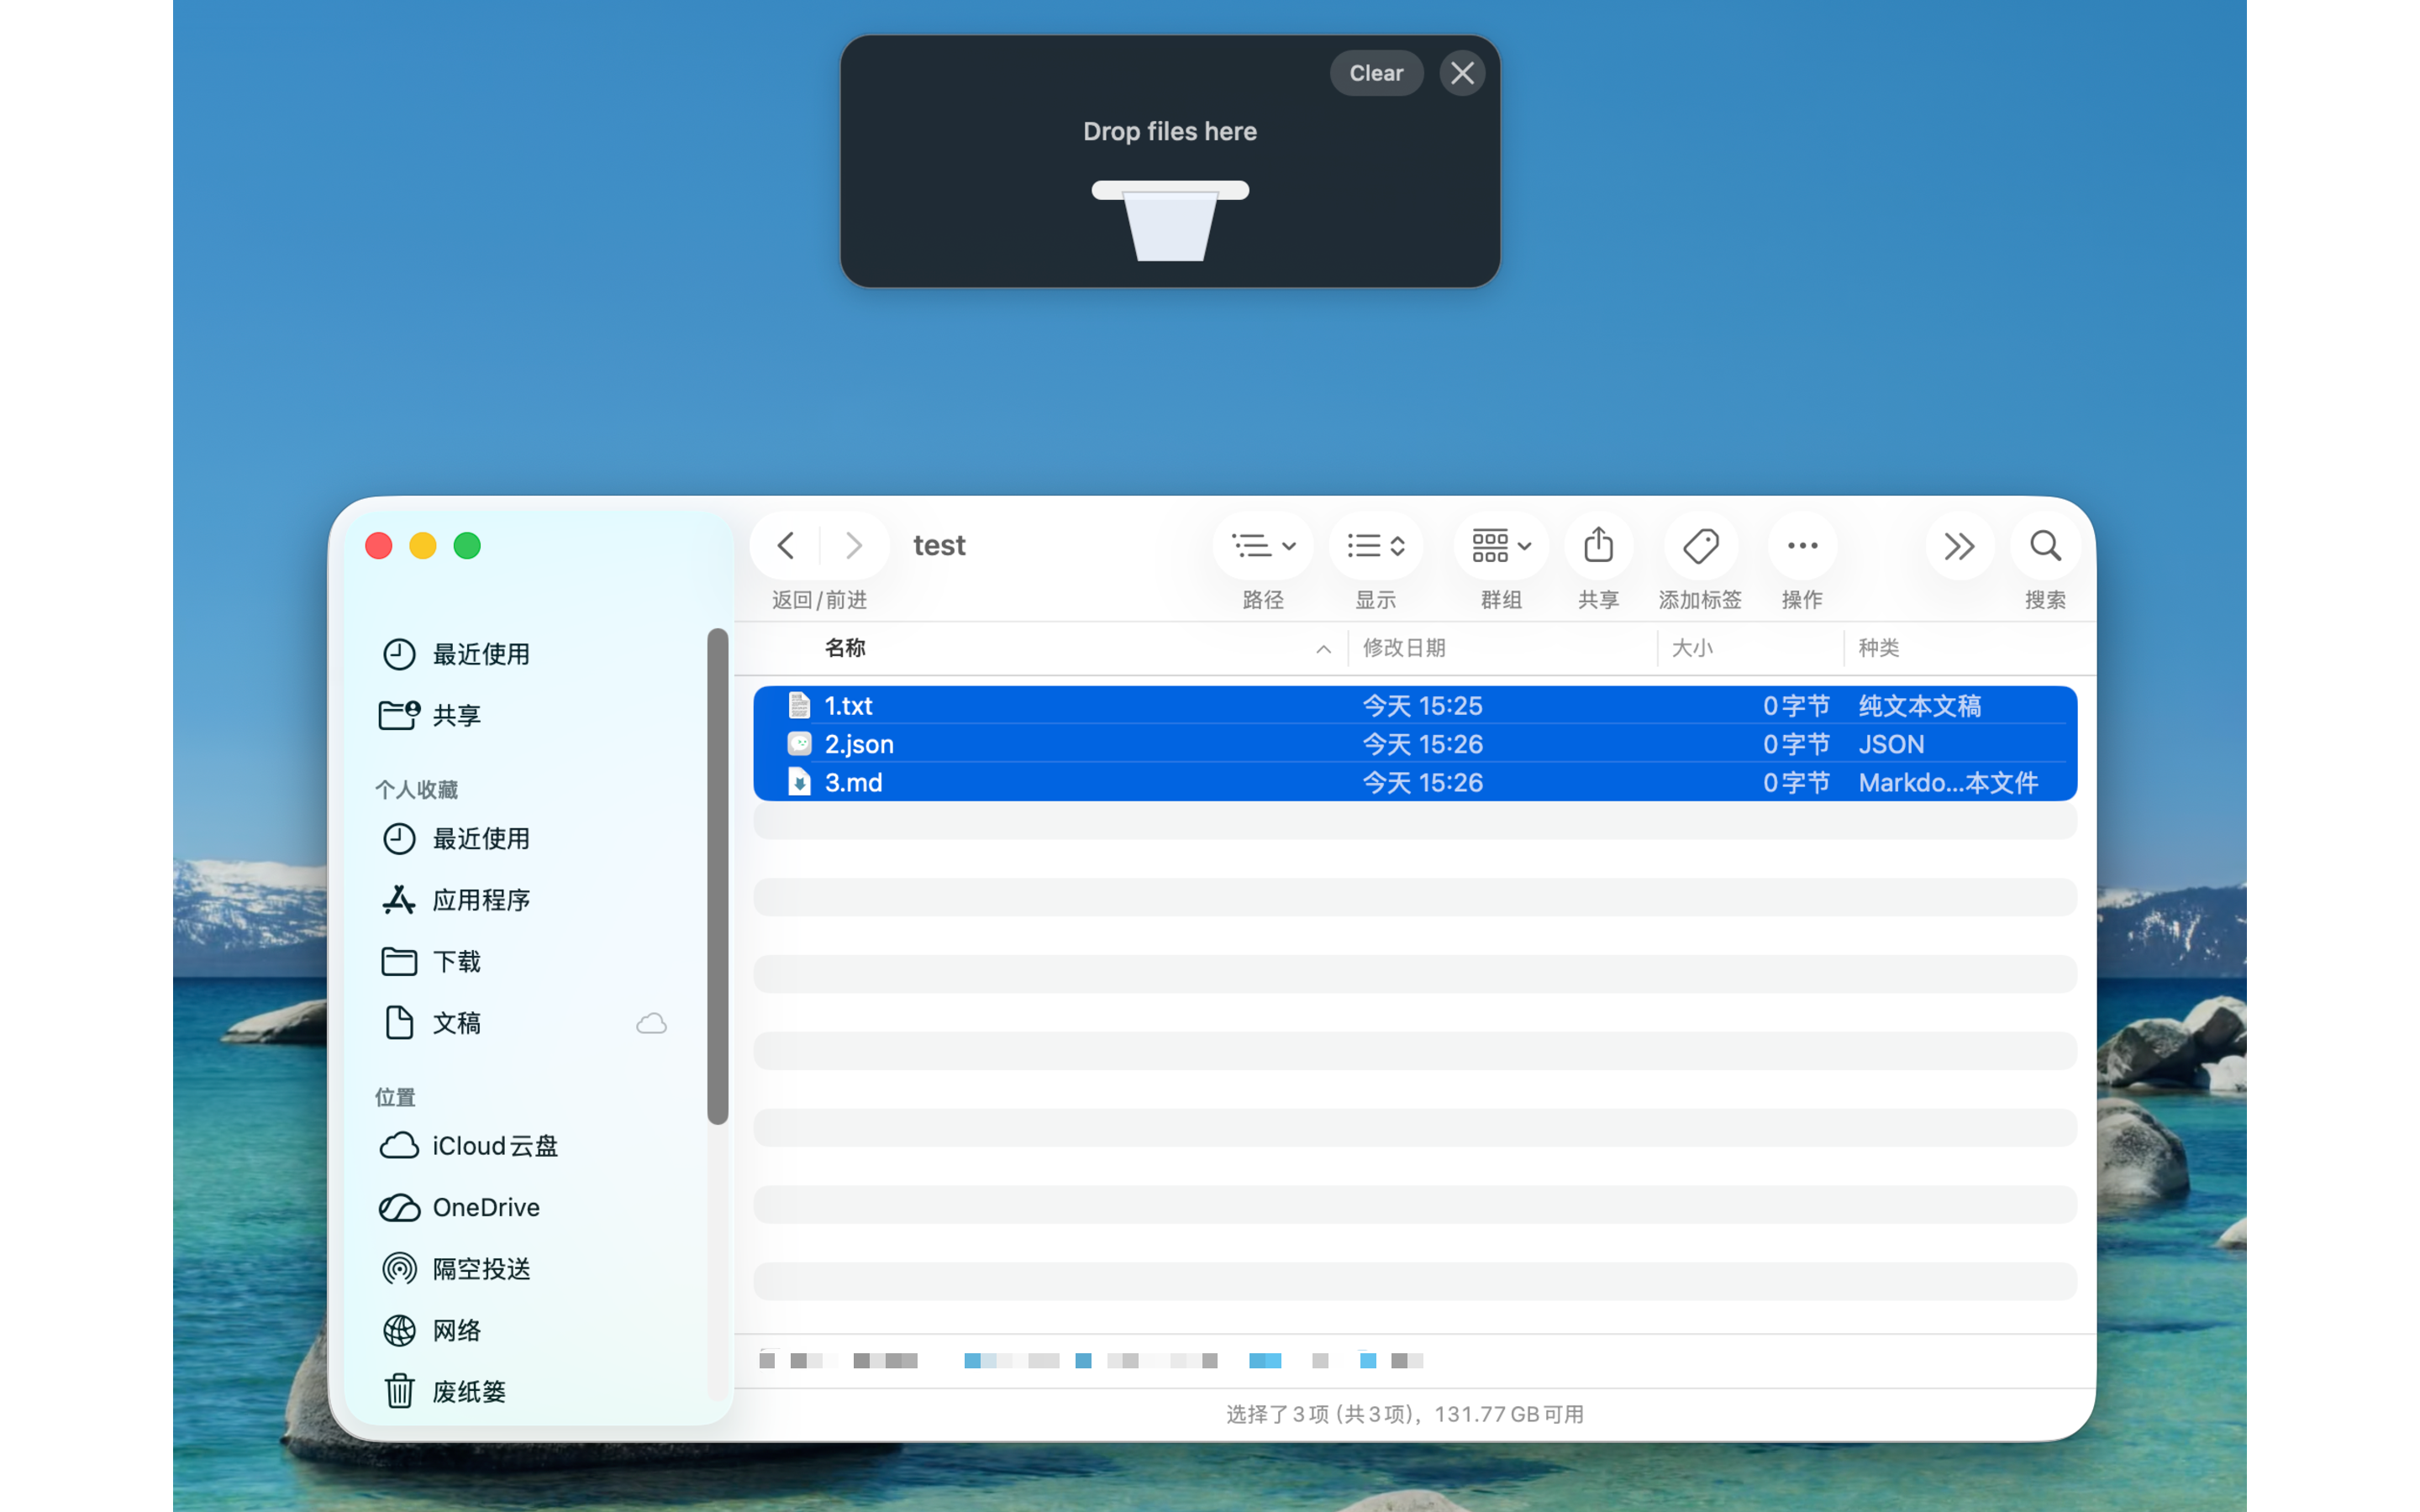
Task: Open the 操作 actions menu
Action: (x=1802, y=546)
